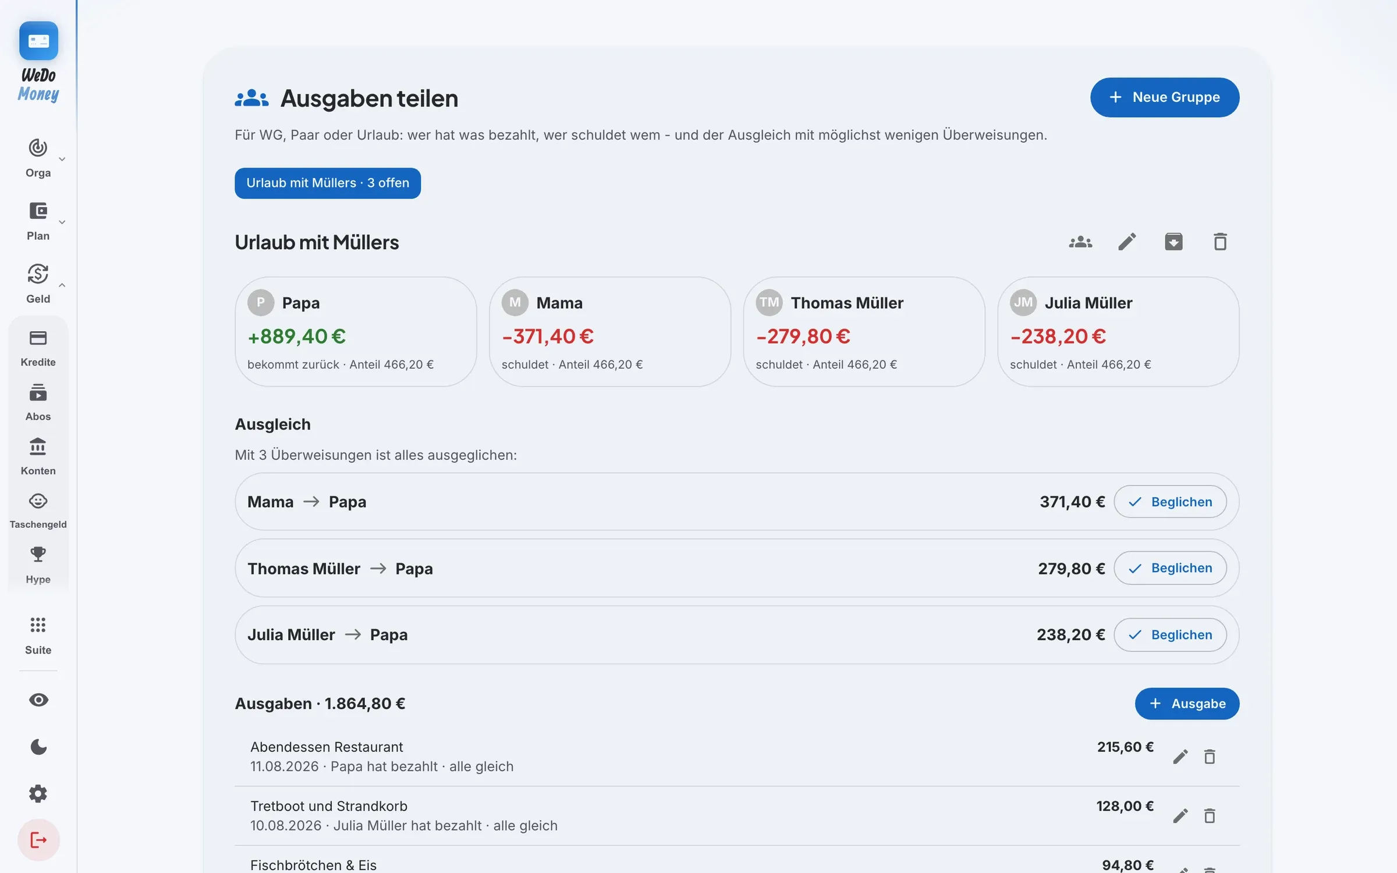Click the Fischbrötchen & Eis expense title
Image resolution: width=1397 pixels, height=873 pixels.
[x=313, y=865]
